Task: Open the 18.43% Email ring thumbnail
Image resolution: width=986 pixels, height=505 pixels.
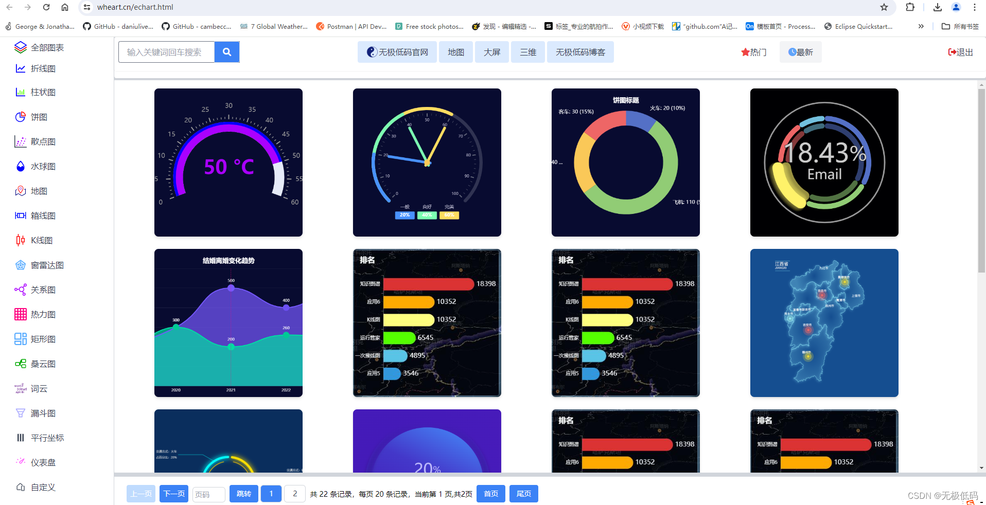Action: pyautogui.click(x=824, y=163)
